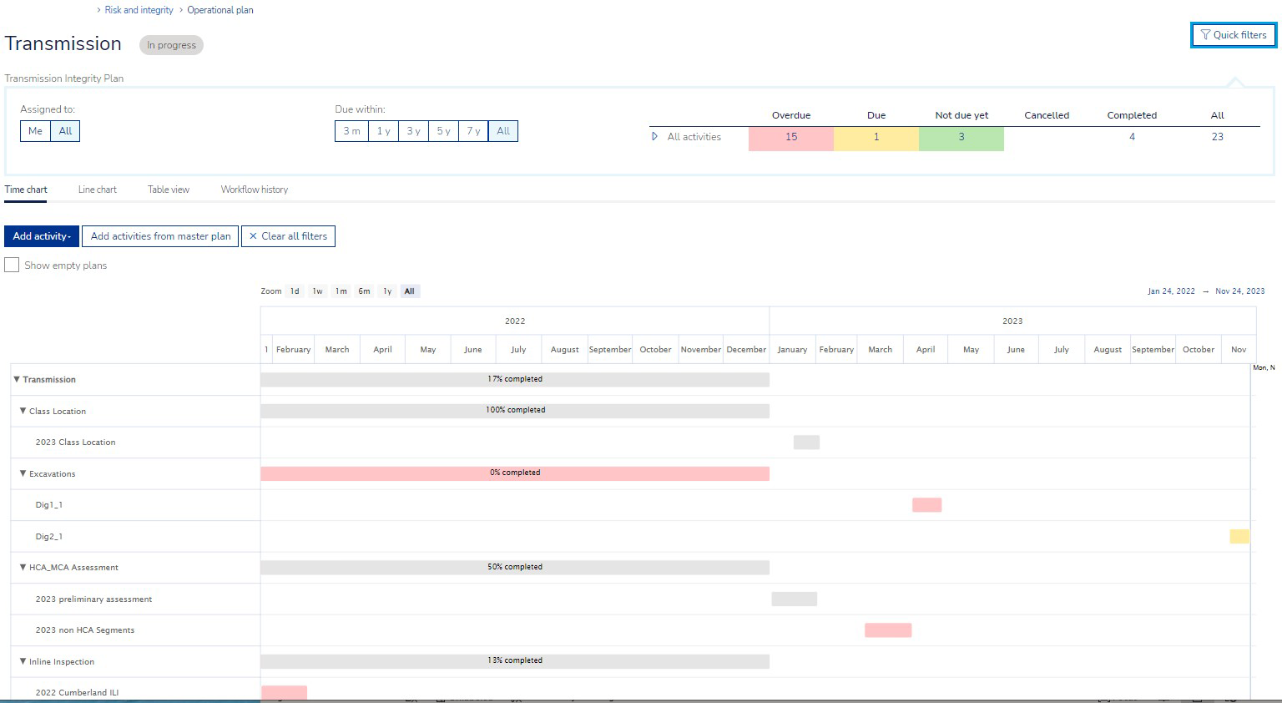Open the Risk and integrity breadcrumb link
The height and width of the screenshot is (703, 1282).
click(x=139, y=9)
